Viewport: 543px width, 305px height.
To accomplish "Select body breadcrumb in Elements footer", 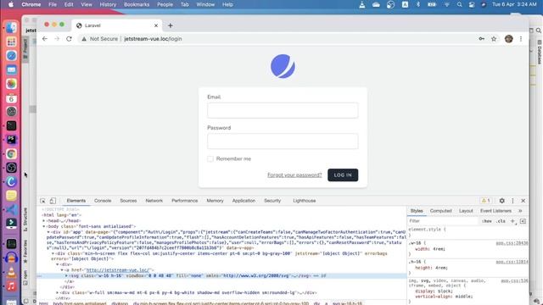I will 80,303.
